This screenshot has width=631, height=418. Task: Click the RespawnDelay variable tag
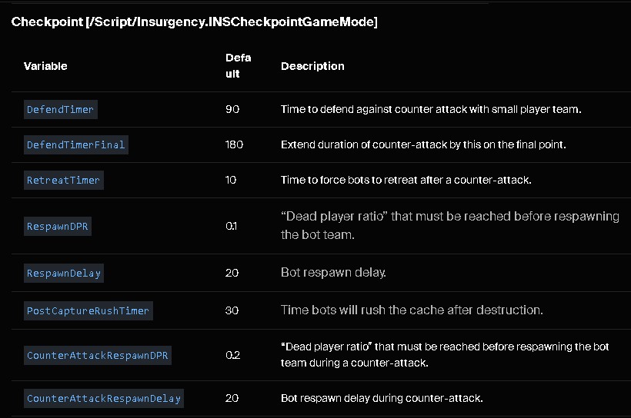click(64, 274)
